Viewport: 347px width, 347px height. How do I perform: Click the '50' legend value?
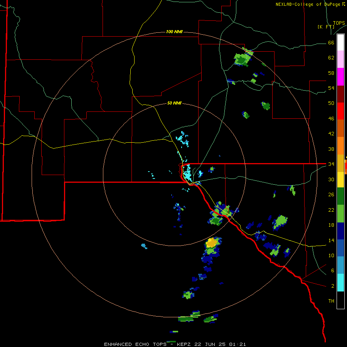tap(331, 103)
